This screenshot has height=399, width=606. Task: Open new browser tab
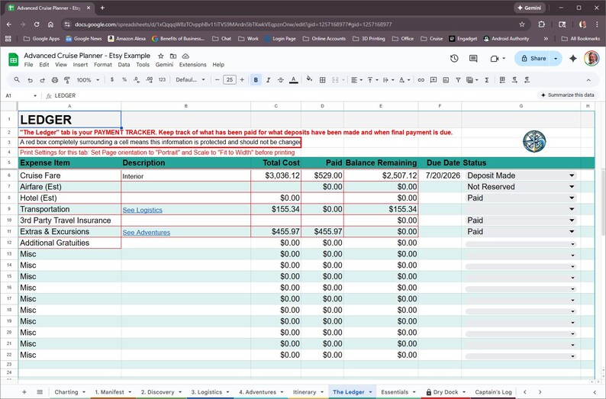(x=102, y=8)
